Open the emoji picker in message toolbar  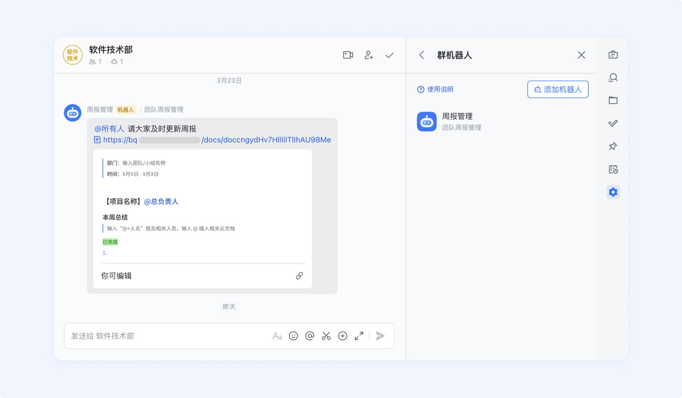[294, 336]
